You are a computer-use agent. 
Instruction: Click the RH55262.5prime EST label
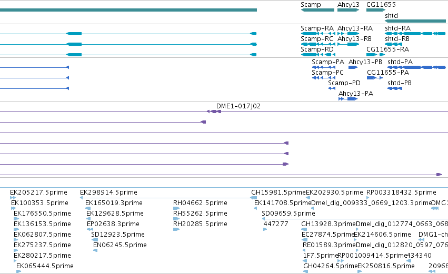click(x=200, y=214)
